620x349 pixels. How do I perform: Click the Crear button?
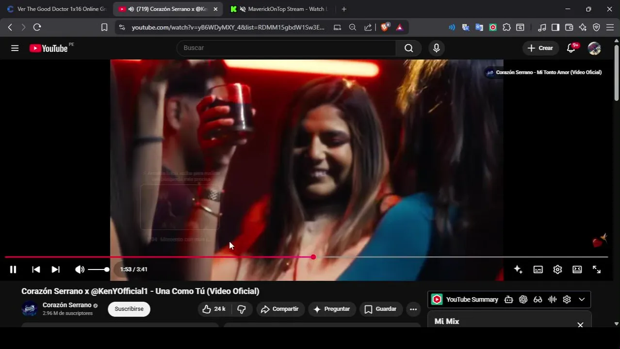coord(540,48)
